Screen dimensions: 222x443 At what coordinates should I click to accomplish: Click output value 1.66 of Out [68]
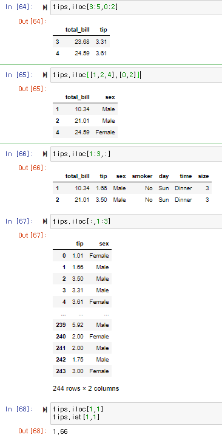[x=60, y=431]
